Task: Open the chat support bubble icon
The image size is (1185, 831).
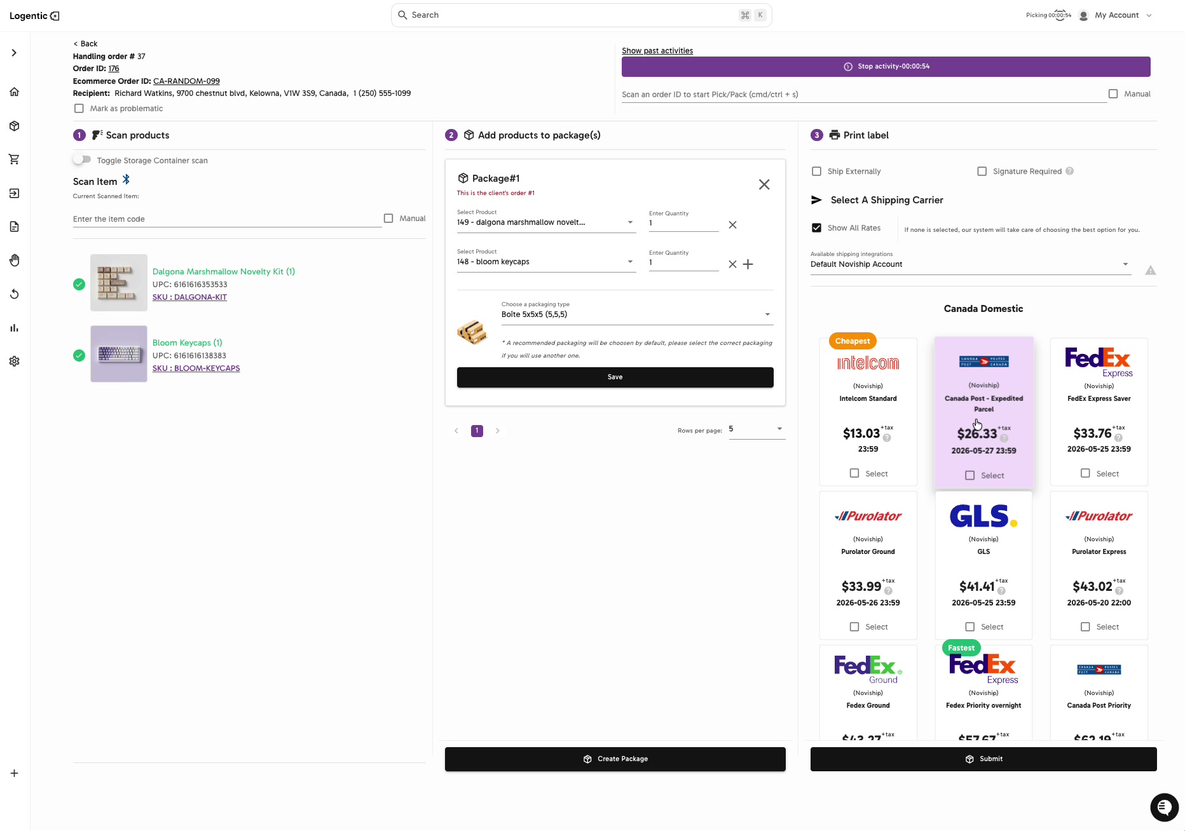Action: (x=1164, y=807)
